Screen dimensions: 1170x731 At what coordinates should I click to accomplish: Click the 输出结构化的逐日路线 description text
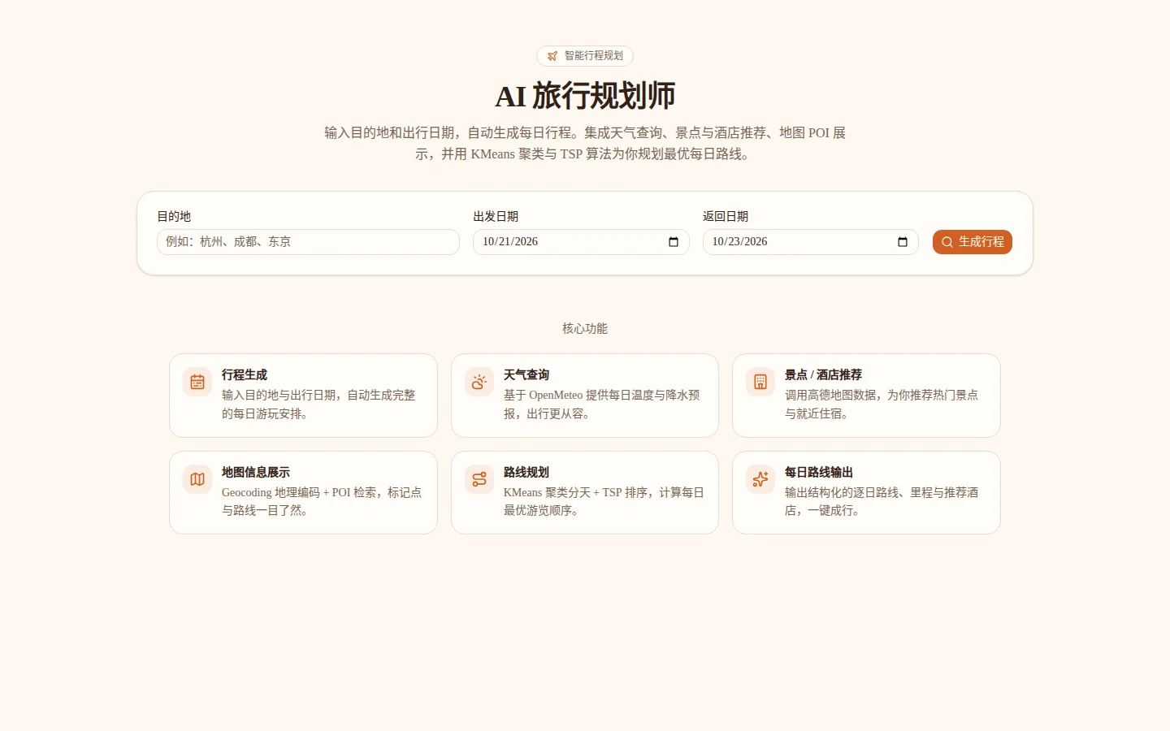coord(882,501)
